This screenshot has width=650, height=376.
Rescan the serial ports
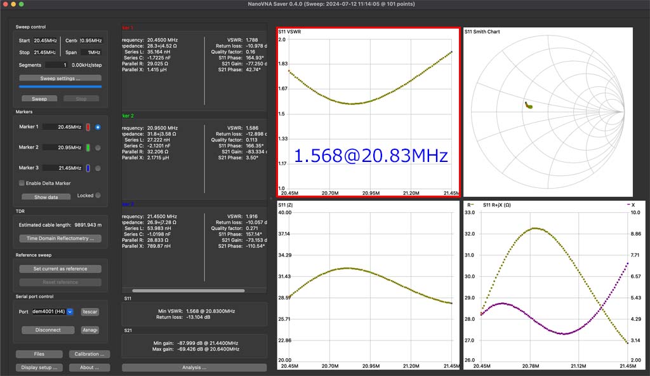point(90,312)
